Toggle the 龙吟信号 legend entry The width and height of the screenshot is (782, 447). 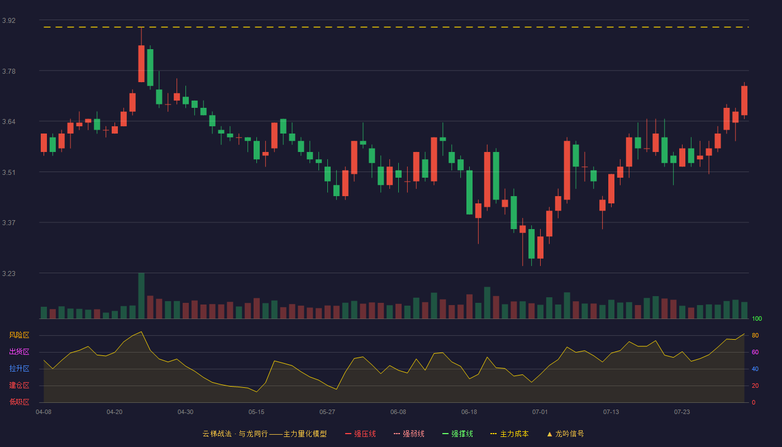[x=565, y=434]
